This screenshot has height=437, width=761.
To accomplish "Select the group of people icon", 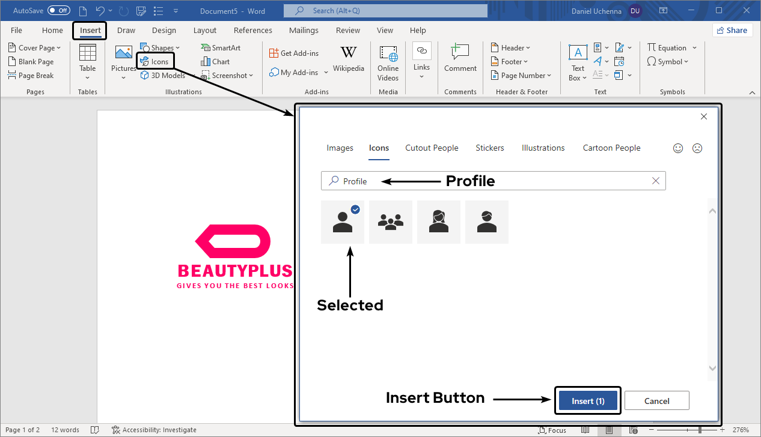I will 391,222.
